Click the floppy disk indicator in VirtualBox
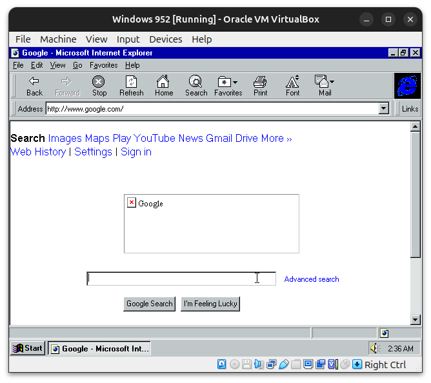 coord(246,364)
